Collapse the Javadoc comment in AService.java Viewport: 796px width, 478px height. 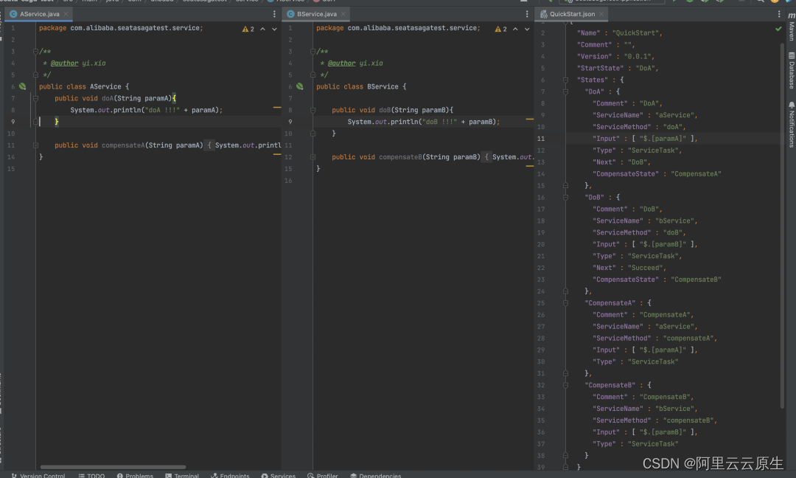point(35,52)
